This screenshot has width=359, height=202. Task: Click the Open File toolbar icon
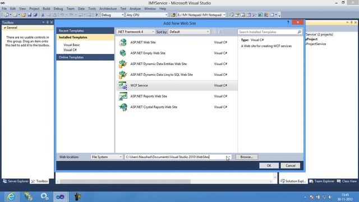24,15
